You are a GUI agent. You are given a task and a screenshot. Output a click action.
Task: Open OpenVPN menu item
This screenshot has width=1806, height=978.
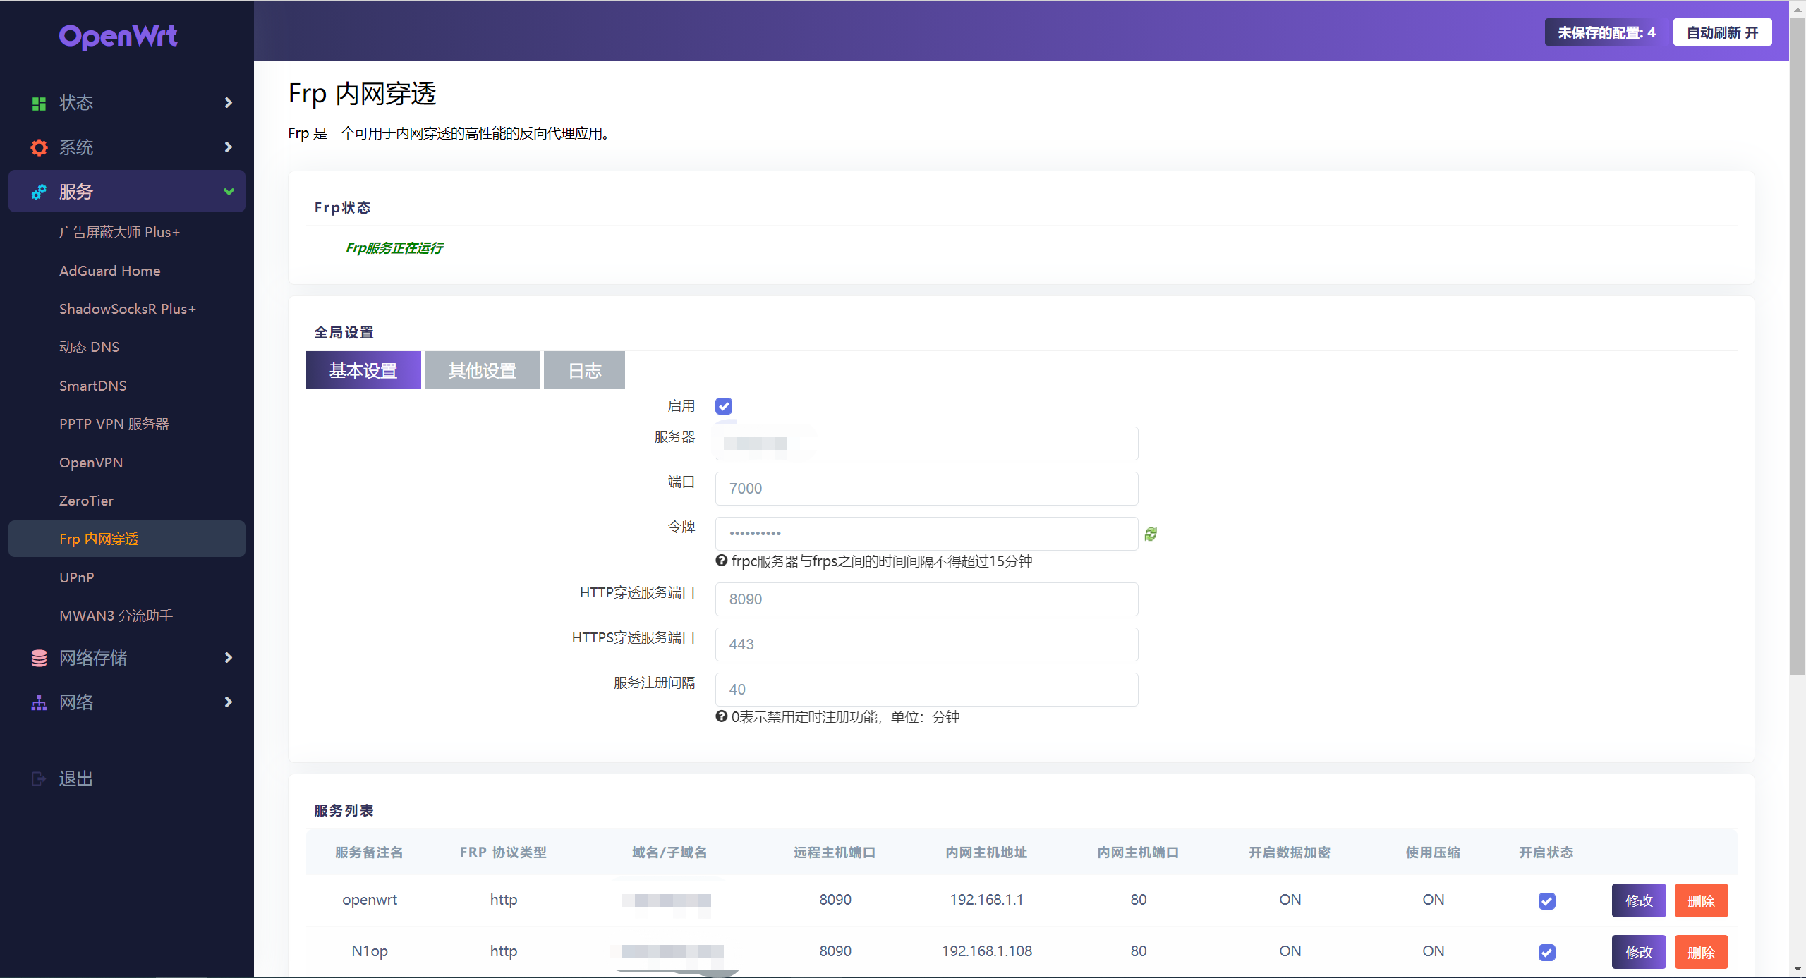point(91,463)
